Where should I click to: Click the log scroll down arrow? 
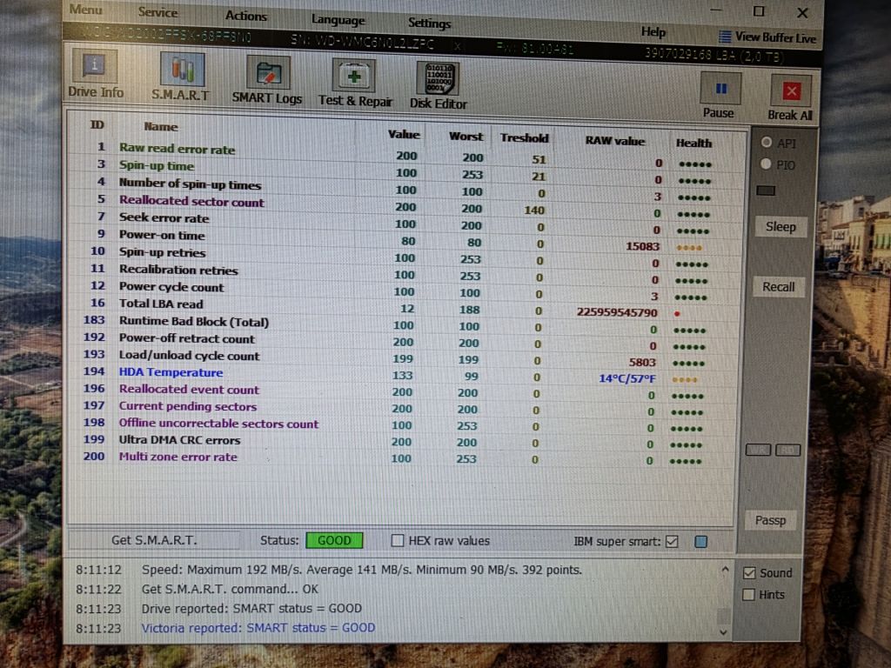[723, 631]
